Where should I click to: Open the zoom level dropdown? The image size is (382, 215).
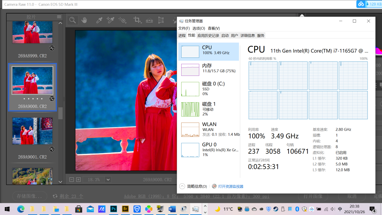[x=108, y=180]
